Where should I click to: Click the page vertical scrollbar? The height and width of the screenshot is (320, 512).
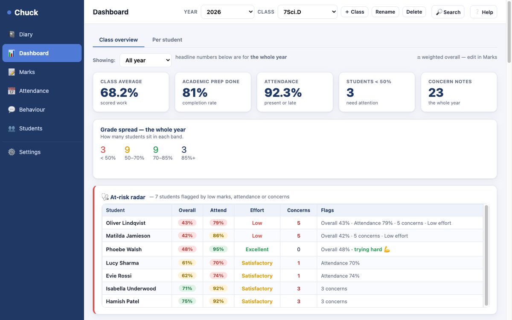point(509,32)
